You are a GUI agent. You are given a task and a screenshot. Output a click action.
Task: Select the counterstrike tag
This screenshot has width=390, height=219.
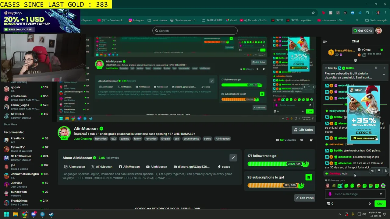191,139
